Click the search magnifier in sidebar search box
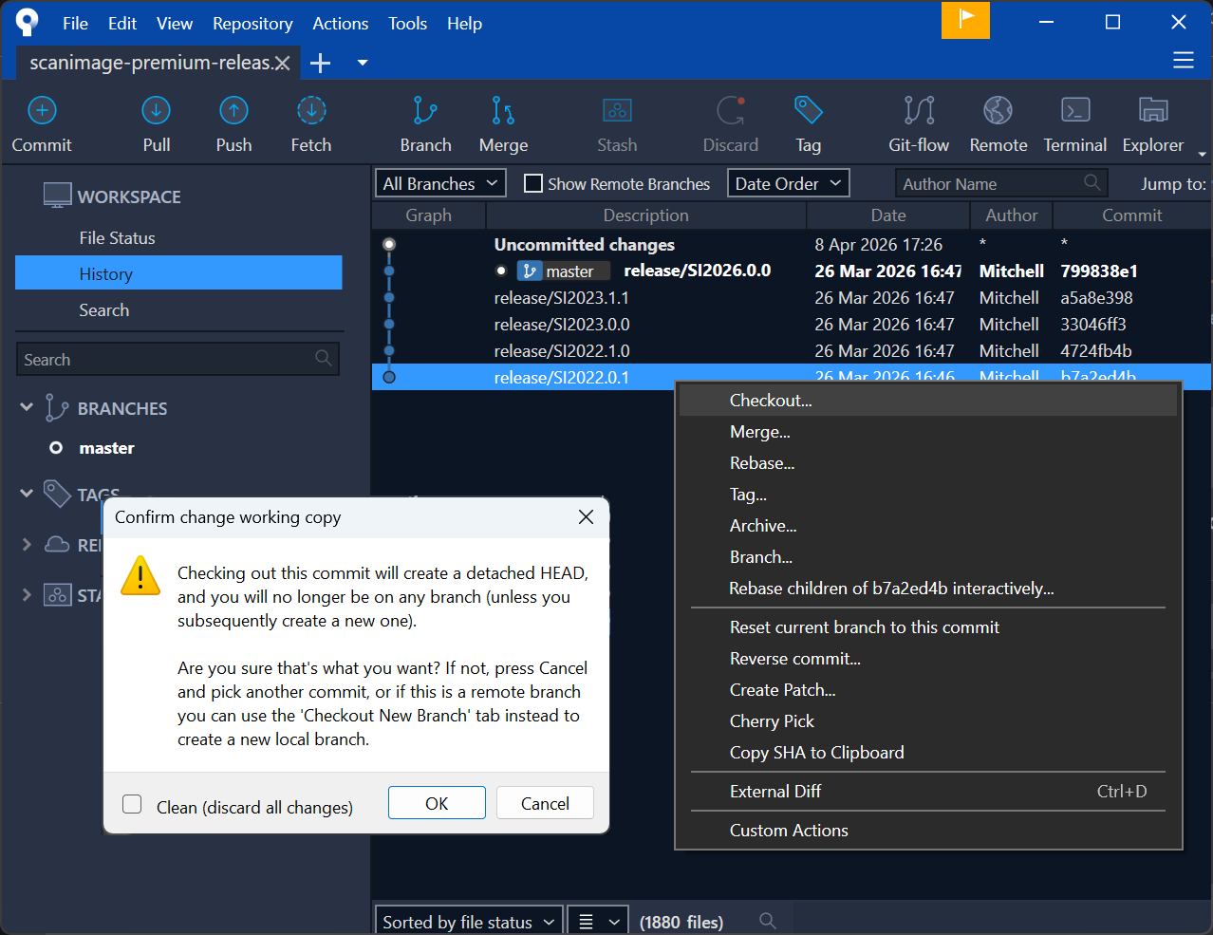1213x935 pixels. (324, 358)
